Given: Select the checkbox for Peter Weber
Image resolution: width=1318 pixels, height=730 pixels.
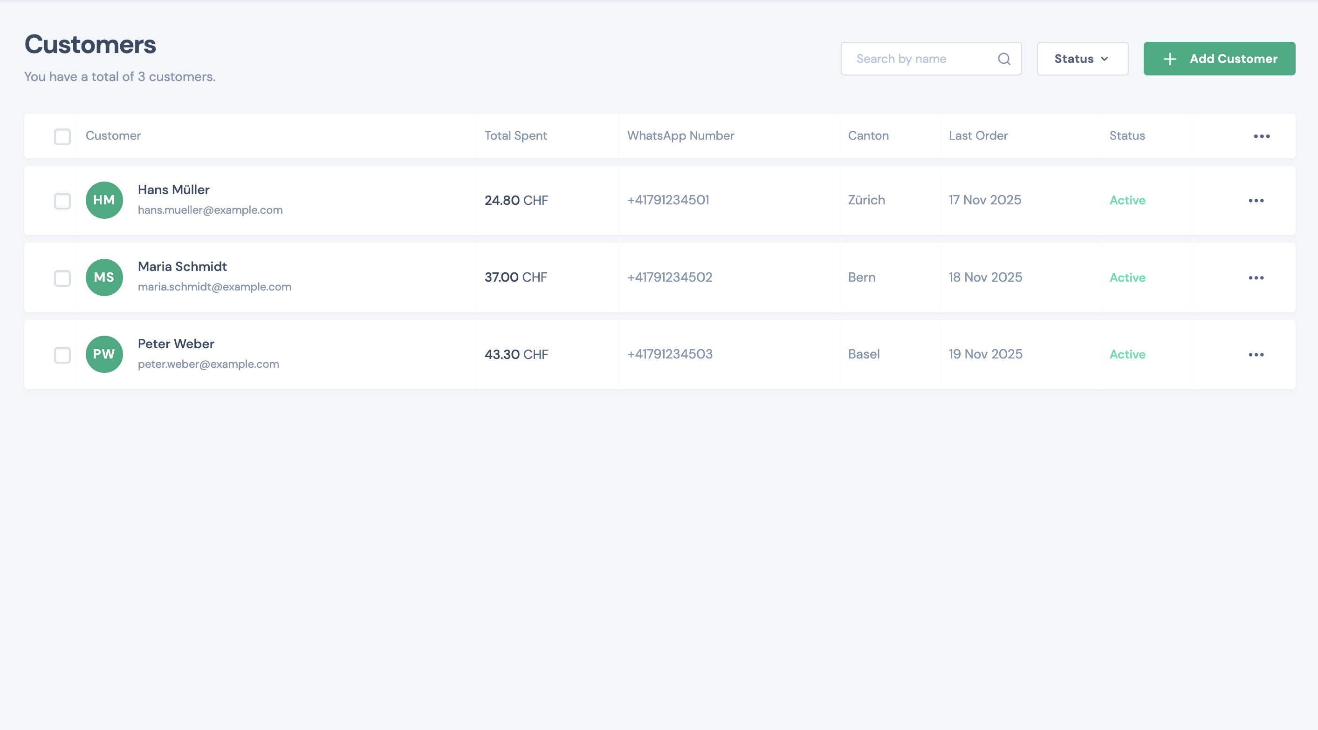Looking at the screenshot, I should [x=62, y=355].
